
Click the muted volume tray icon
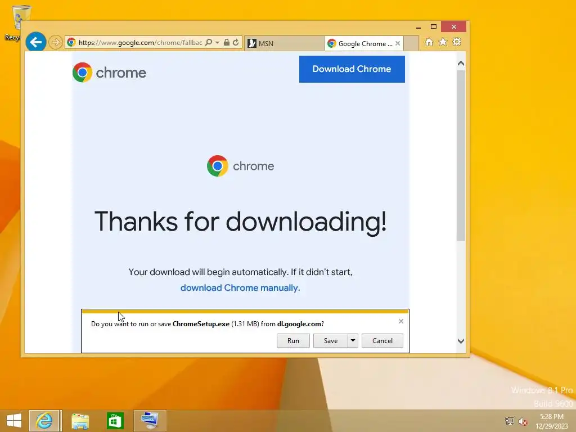(523, 421)
